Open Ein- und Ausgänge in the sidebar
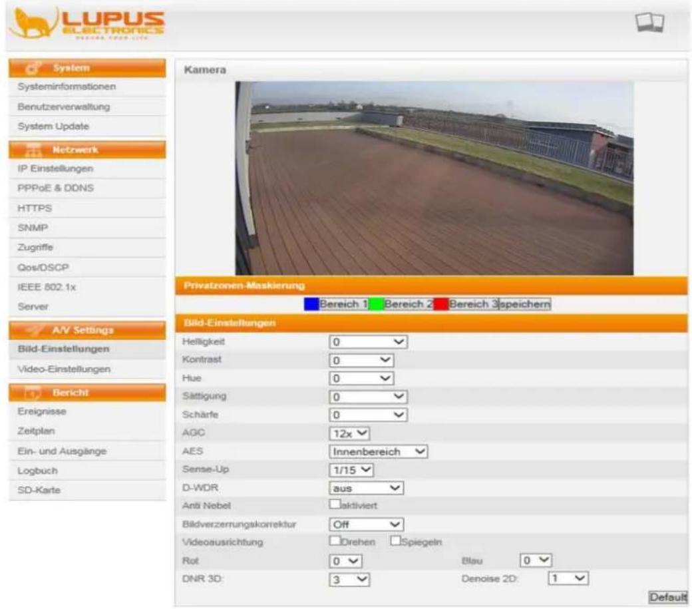This screenshot has height=609, width=692. [87, 451]
